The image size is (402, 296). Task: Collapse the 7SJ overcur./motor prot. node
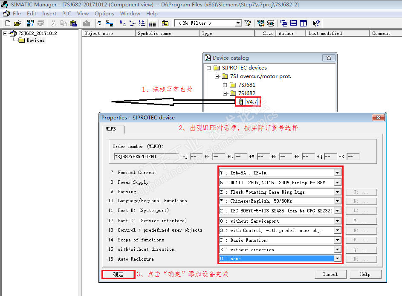coord(217,76)
